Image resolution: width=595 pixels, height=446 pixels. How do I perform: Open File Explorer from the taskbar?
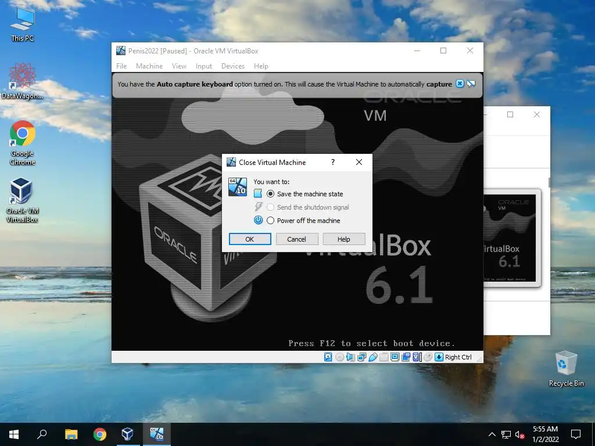[x=71, y=434]
